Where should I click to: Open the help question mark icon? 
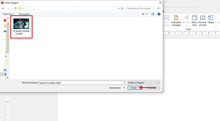tap(159, 14)
